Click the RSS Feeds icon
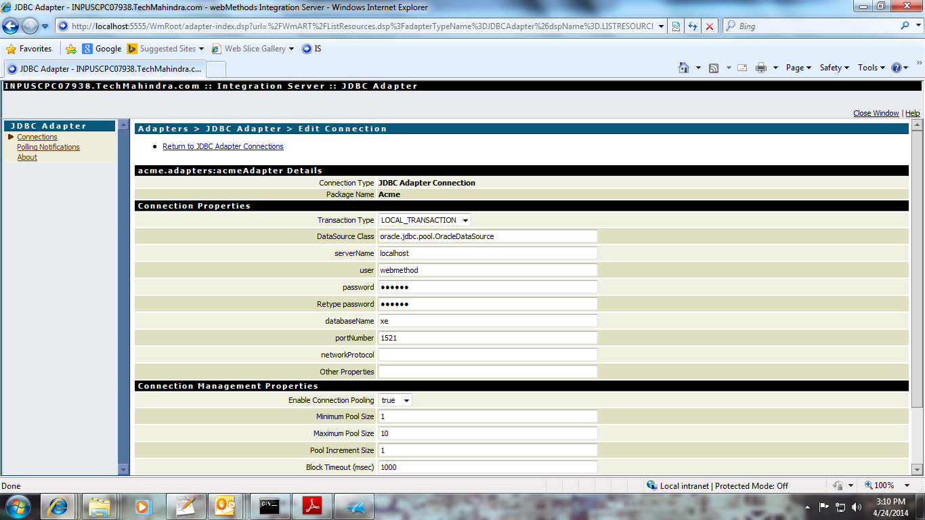 [714, 68]
